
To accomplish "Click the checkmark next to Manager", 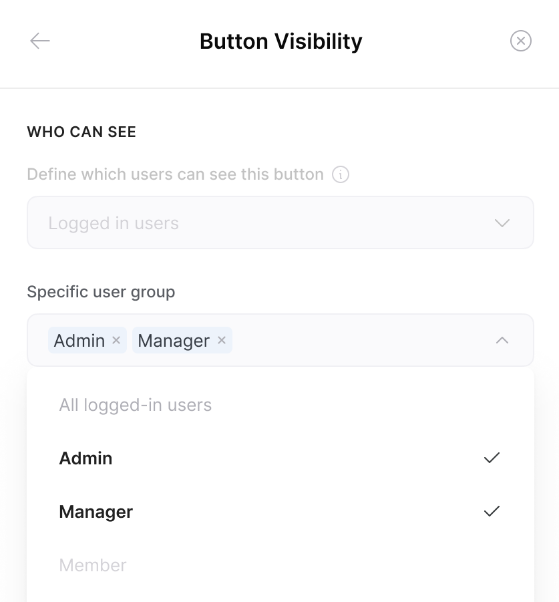I will [x=492, y=511].
